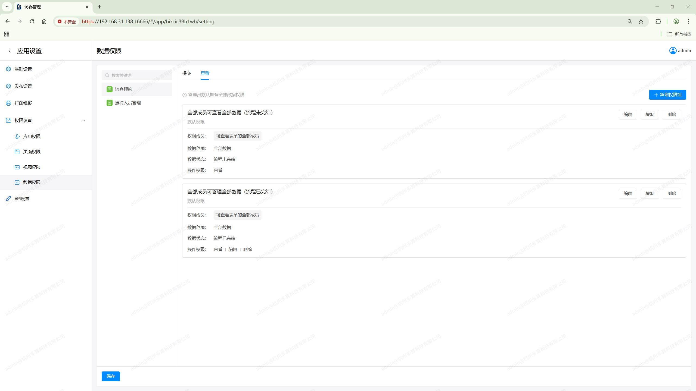This screenshot has height=391, width=696.
Task: Click the 保存 button
Action: [x=111, y=376]
